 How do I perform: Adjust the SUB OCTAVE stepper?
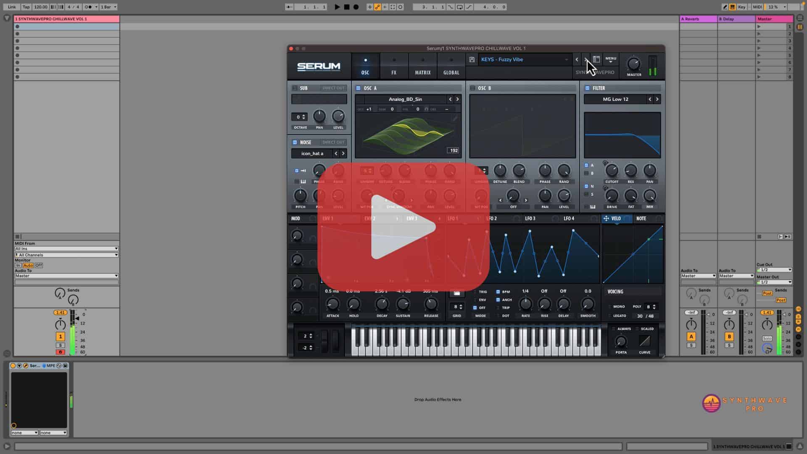pyautogui.click(x=299, y=117)
